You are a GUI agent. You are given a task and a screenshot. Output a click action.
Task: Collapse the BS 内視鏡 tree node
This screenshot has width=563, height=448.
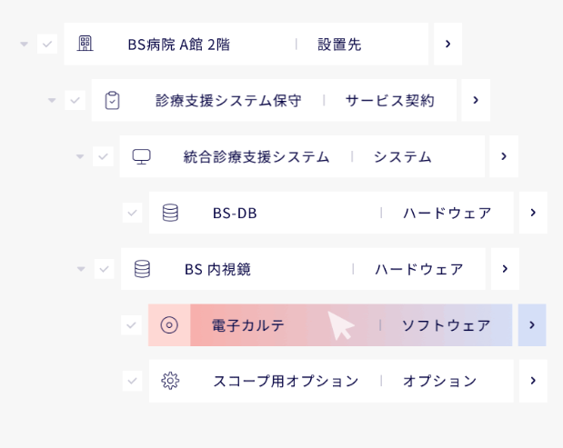point(81,270)
